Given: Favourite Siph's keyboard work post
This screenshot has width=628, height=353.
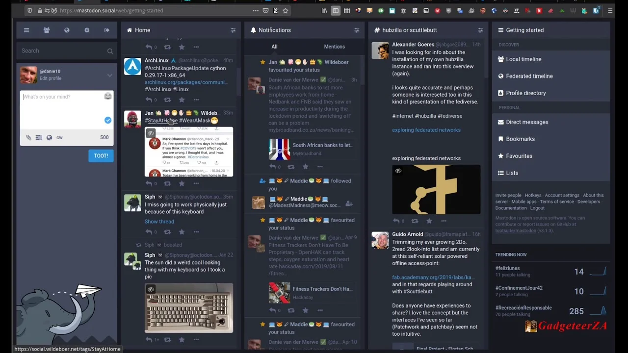Looking at the screenshot, I should pos(182,232).
